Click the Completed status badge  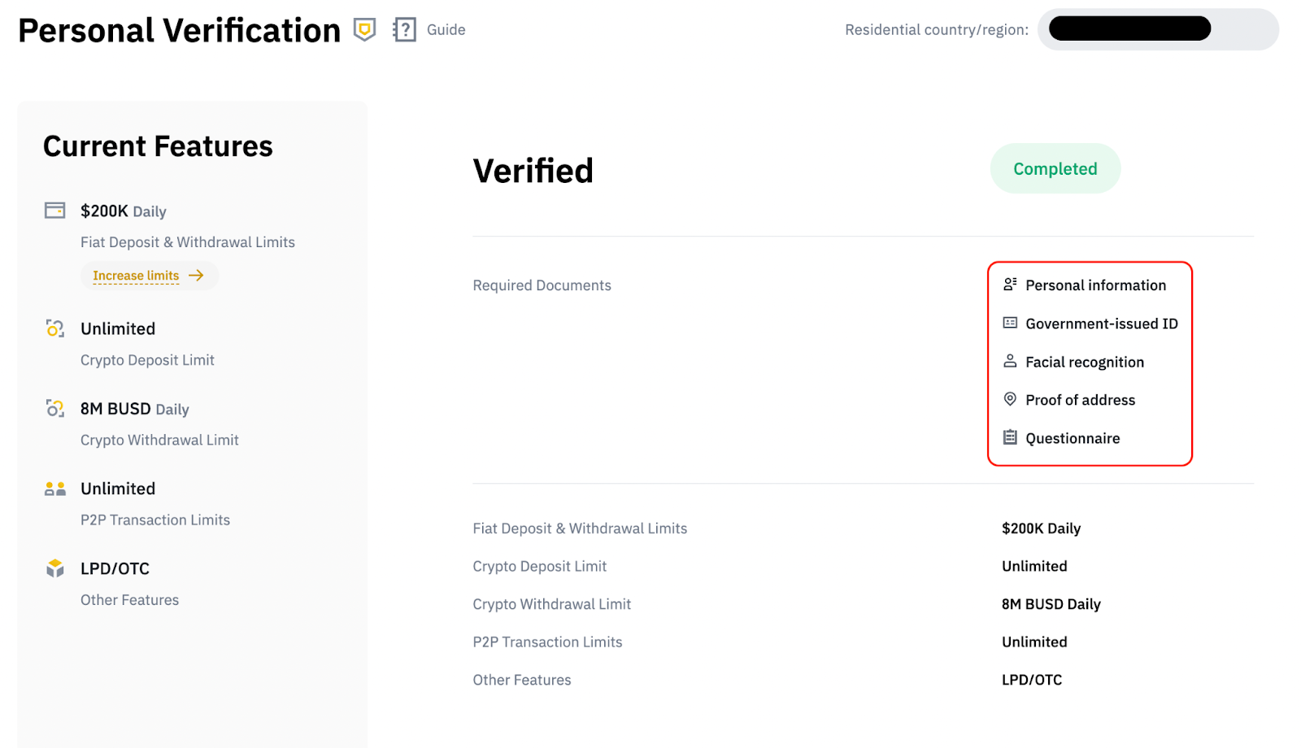(x=1054, y=168)
